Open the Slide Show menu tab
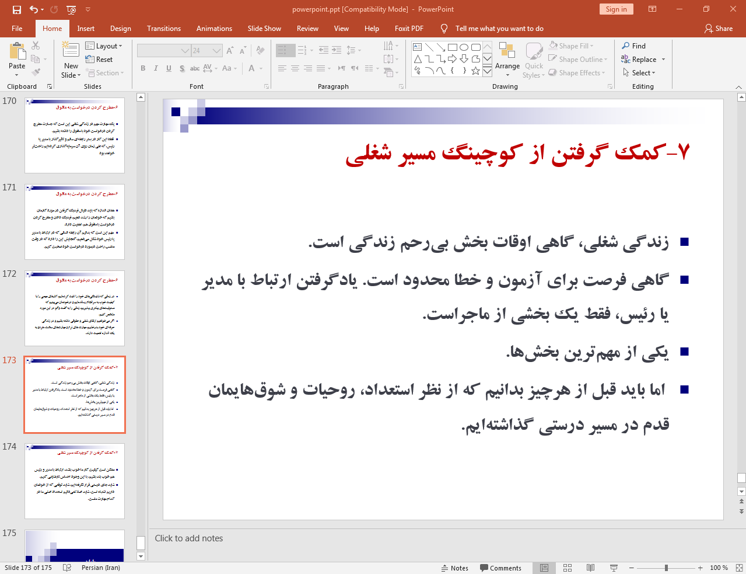This screenshot has height=574, width=746. coord(264,28)
